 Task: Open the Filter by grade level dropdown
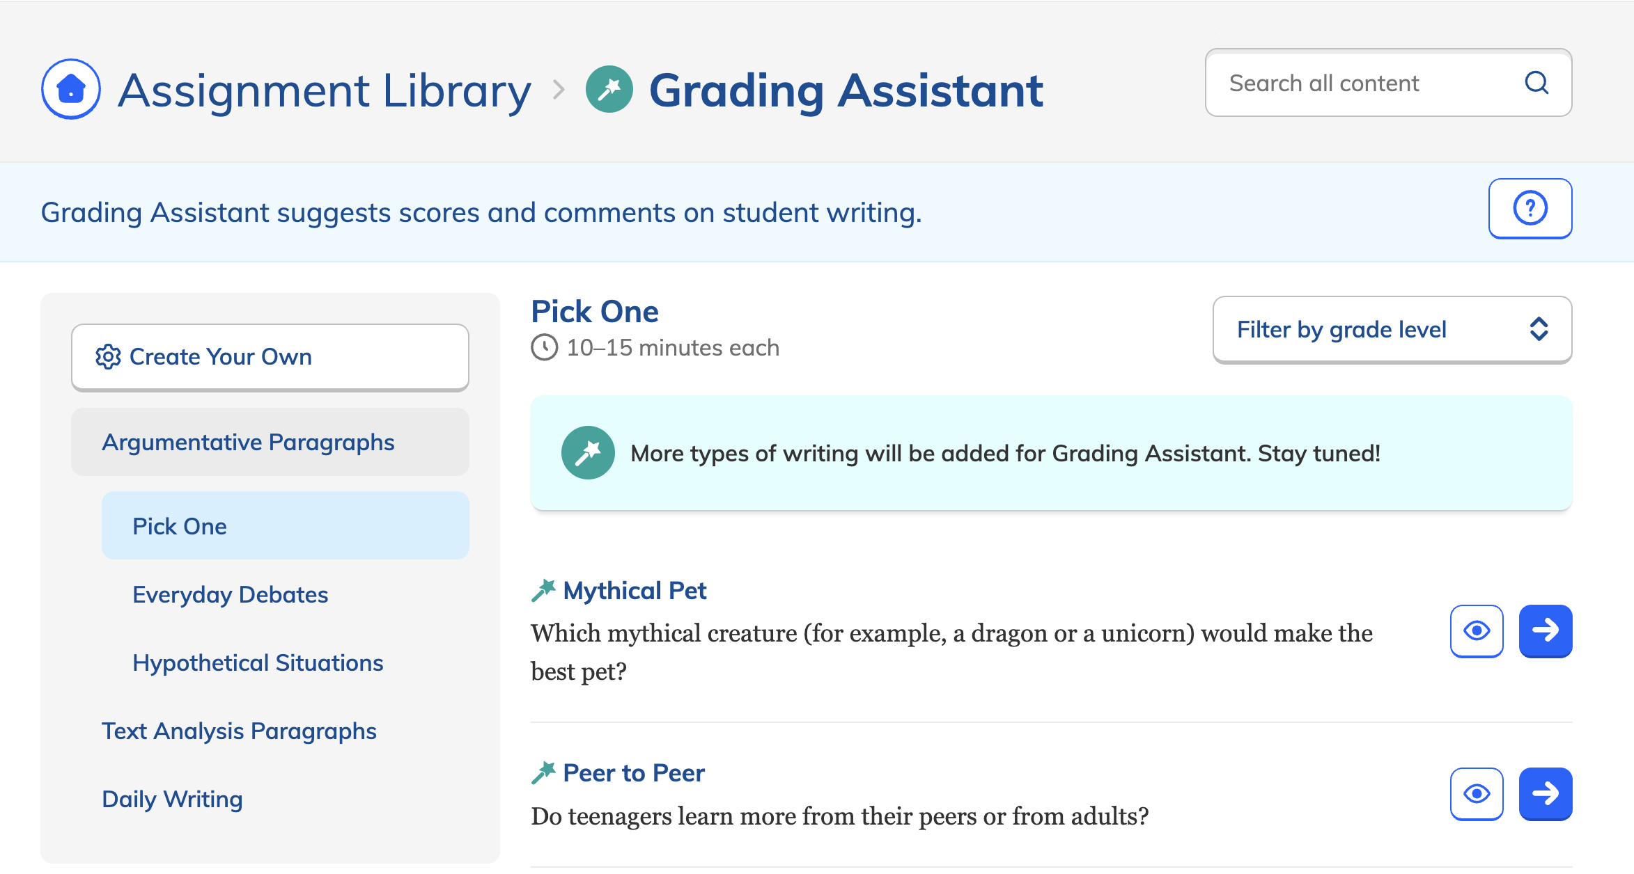(1392, 329)
